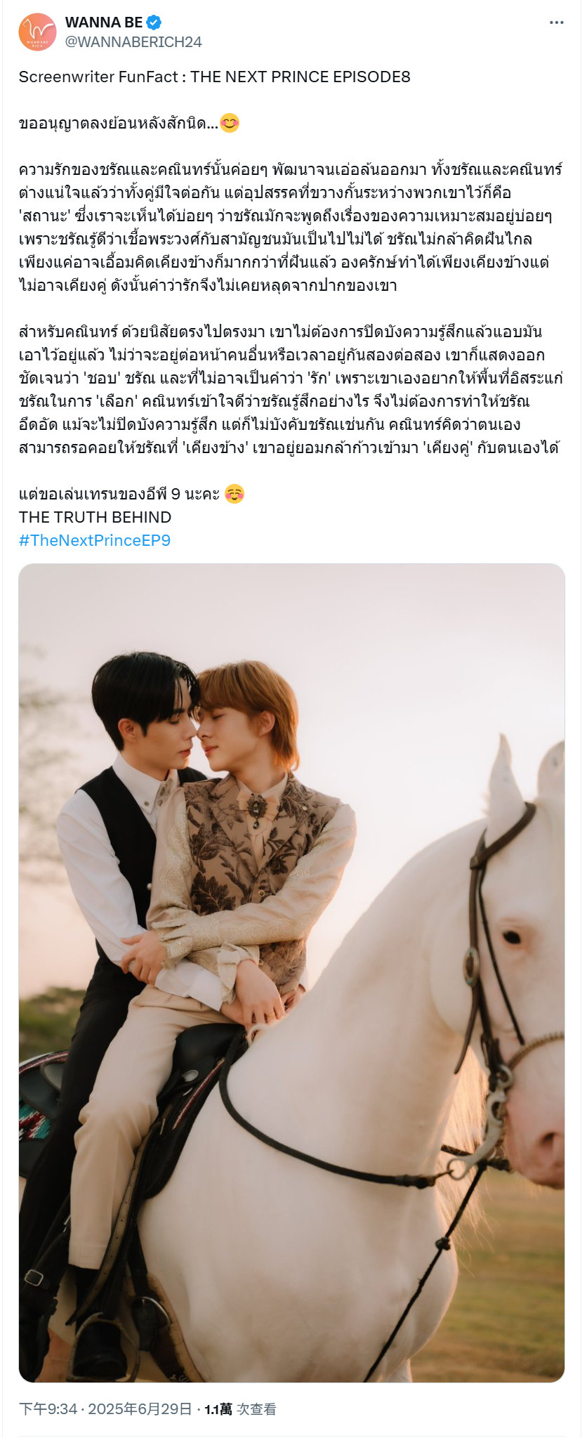Click the blushing emoji before THE TRUTH BEHIND
This screenshot has height=1438, width=587.
[235, 495]
